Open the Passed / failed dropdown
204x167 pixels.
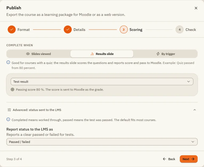102,142
